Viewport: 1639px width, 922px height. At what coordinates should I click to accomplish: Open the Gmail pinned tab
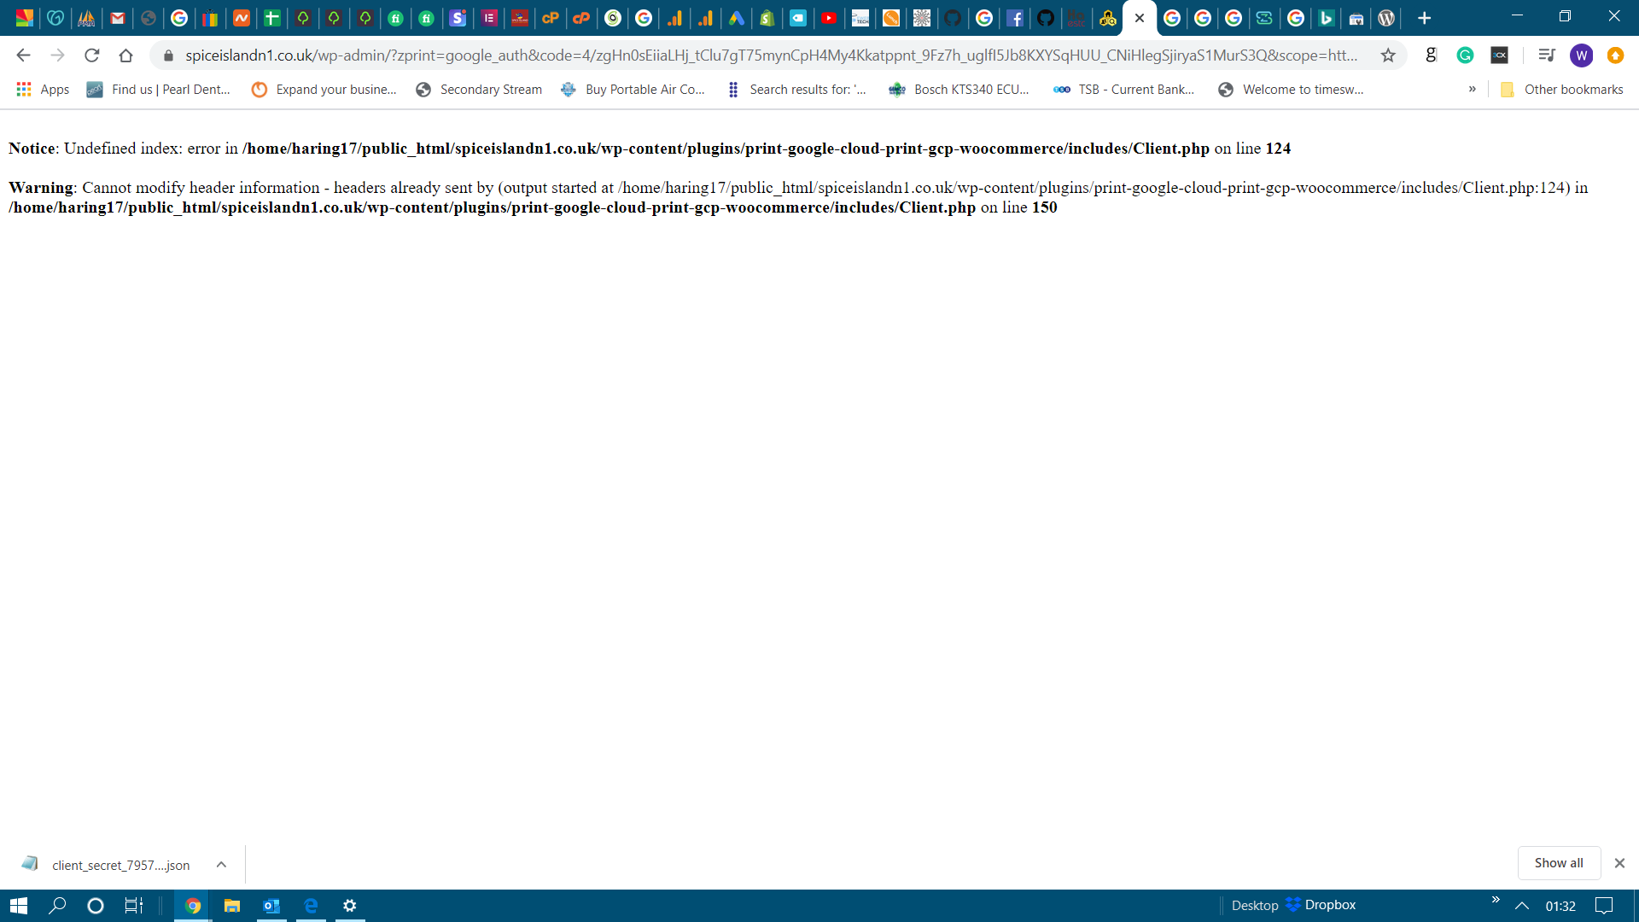(117, 18)
